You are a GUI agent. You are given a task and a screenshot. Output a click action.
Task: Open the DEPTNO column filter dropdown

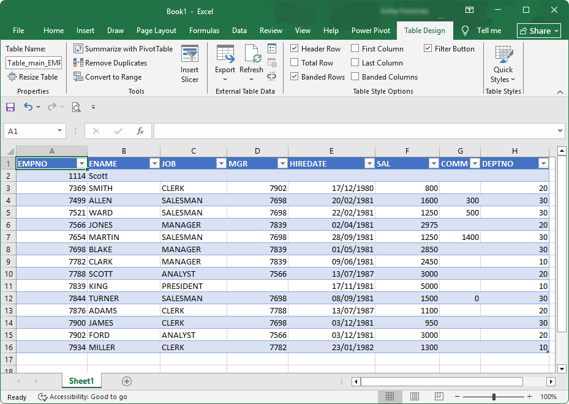pyautogui.click(x=543, y=163)
